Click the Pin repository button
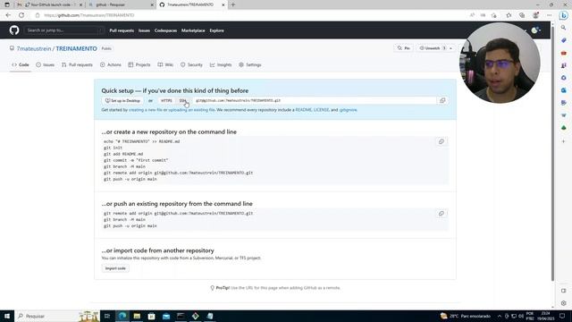The width and height of the screenshot is (572, 322). coord(403,48)
